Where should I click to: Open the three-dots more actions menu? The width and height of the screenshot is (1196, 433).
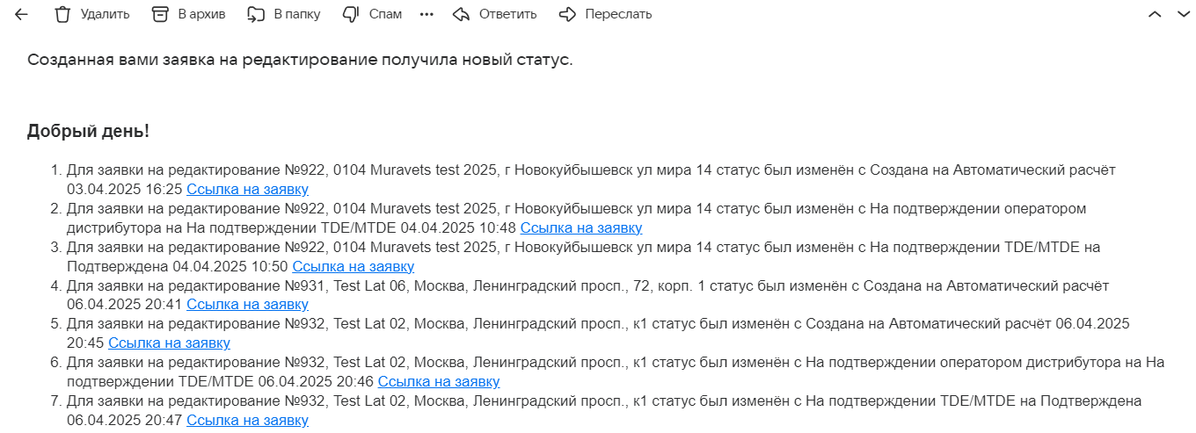coord(427,14)
